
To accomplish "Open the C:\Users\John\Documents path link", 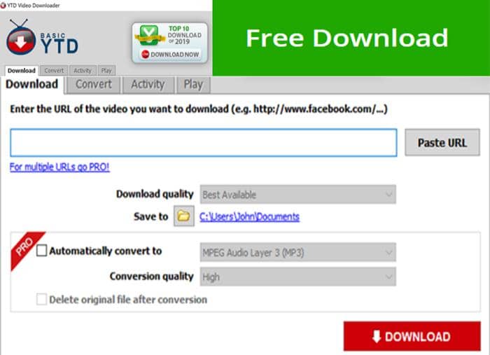I will coord(249,216).
